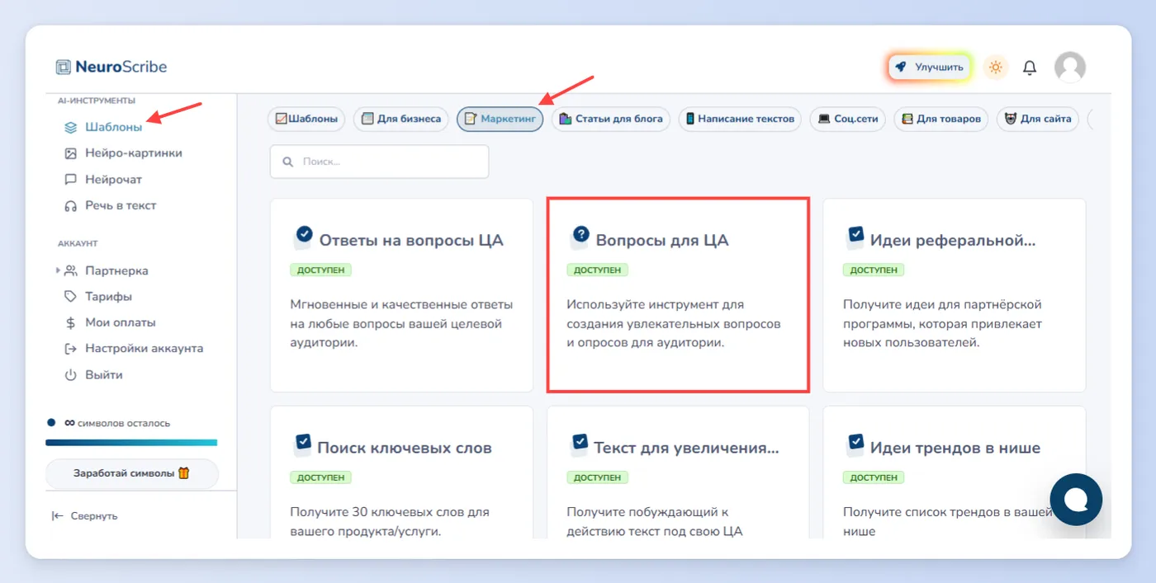Open the Текст для увеличения template
The image size is (1156, 583).
coord(678,473)
